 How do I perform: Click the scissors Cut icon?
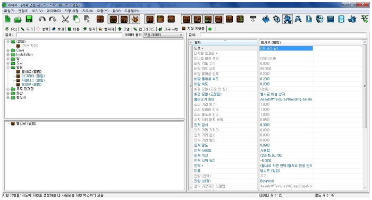tap(65, 19)
